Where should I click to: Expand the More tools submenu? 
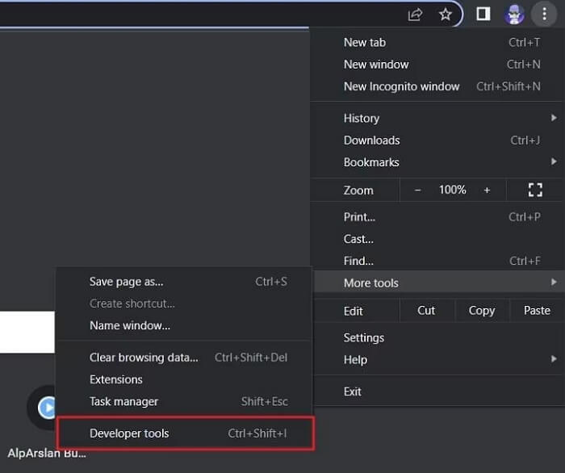440,283
